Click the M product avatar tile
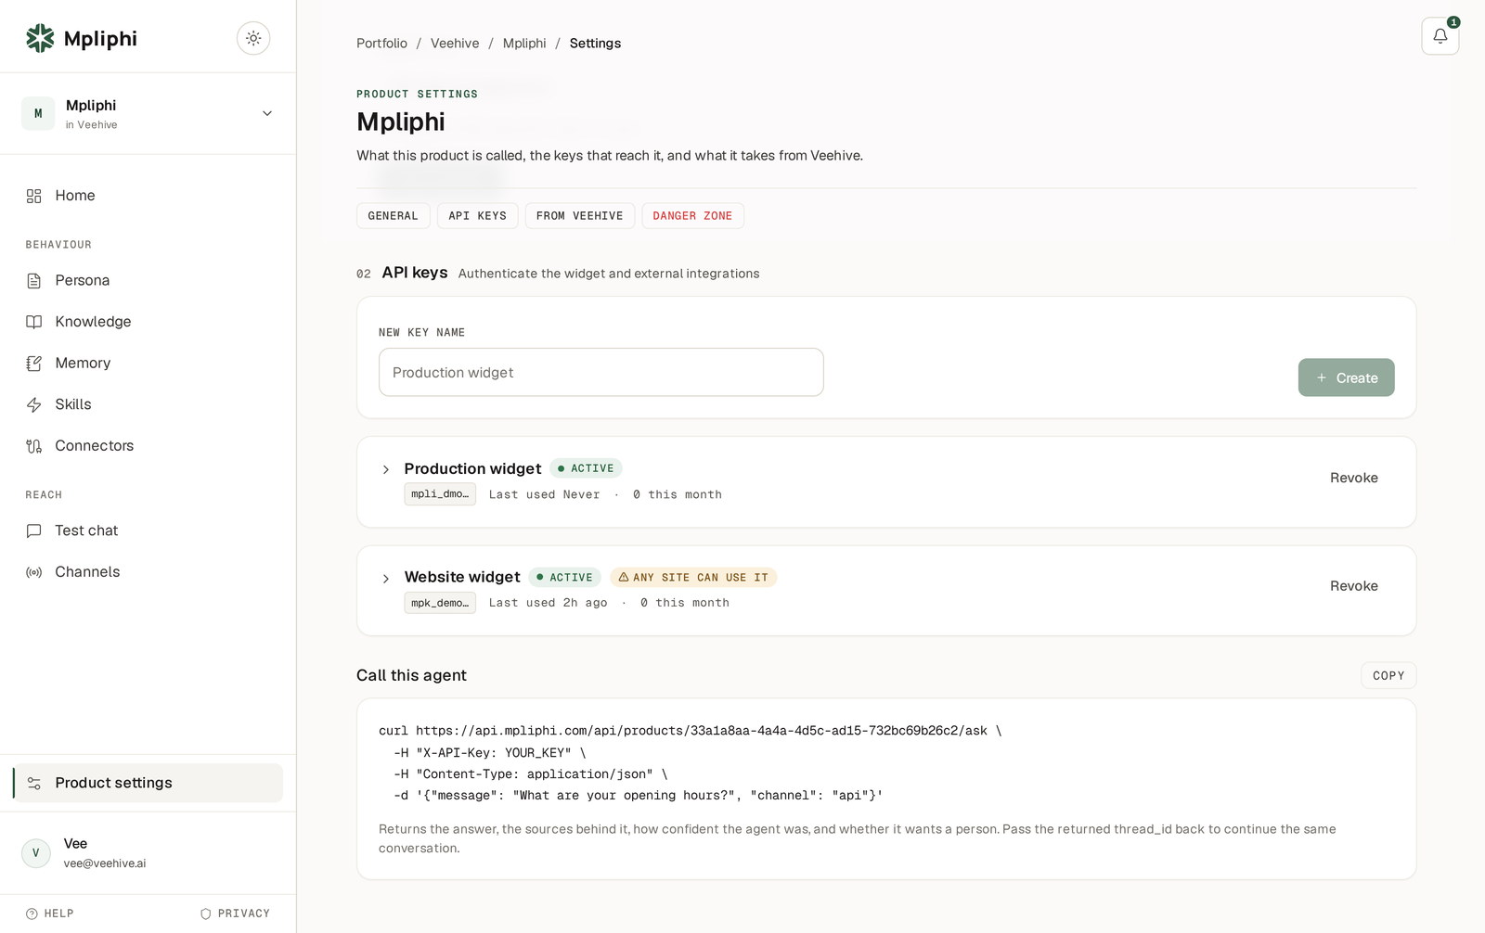The width and height of the screenshot is (1485, 933). pos(38,113)
